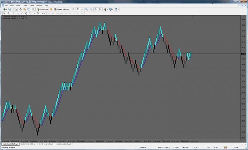Open the View menu
This screenshot has height=150, width=248.
[x=12, y=6]
